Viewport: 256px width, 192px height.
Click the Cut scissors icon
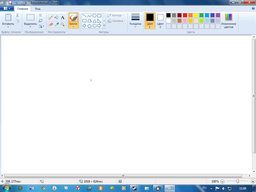pyautogui.click(x=17, y=15)
